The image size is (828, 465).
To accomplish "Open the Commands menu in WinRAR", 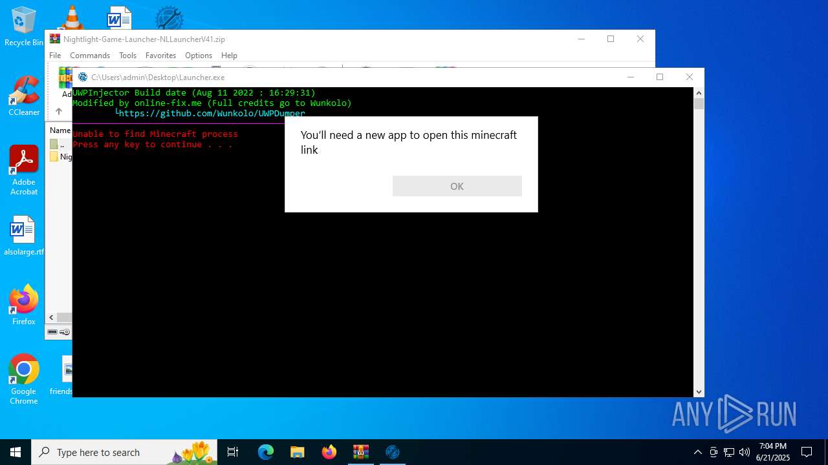I will point(90,56).
